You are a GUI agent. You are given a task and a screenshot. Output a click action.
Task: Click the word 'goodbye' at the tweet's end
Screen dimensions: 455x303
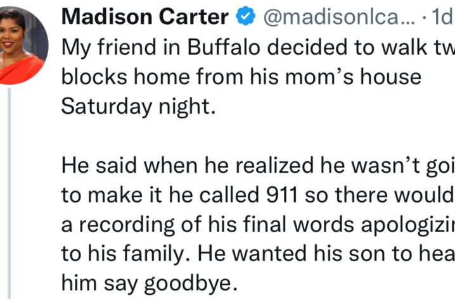tap(188, 283)
